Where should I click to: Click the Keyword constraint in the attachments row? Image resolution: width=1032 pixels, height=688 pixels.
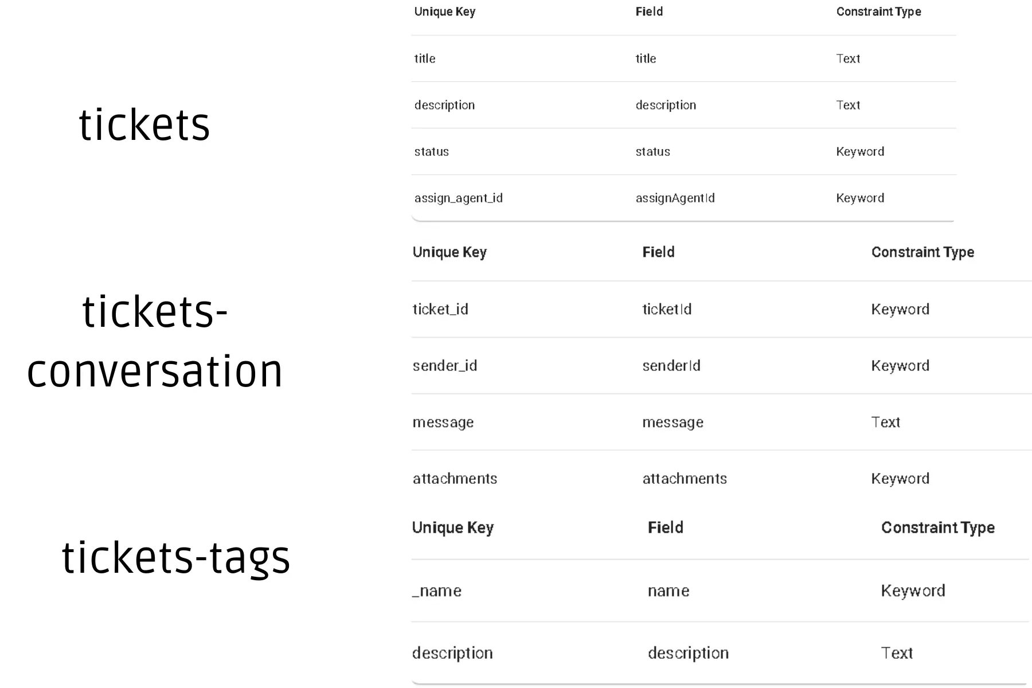click(x=900, y=479)
